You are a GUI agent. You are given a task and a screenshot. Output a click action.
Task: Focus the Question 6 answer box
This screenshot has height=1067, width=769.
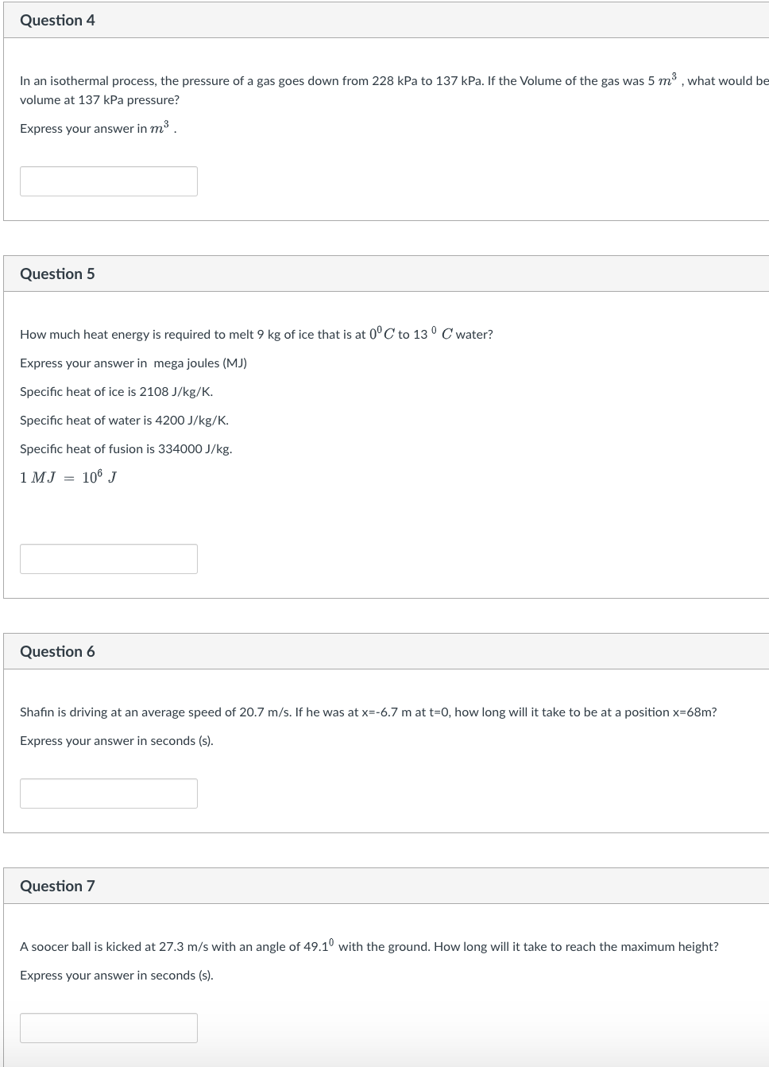109,793
